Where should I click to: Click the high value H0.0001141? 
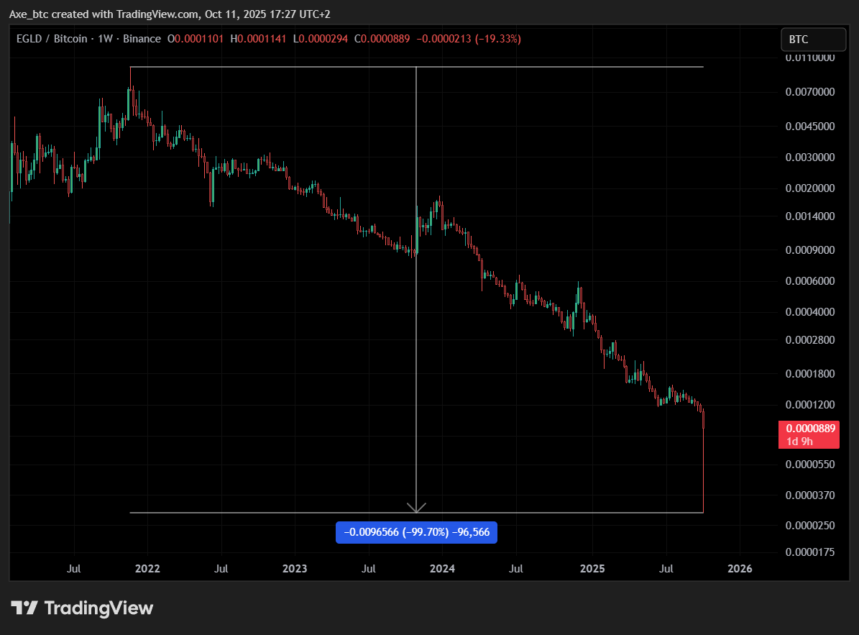(258, 39)
